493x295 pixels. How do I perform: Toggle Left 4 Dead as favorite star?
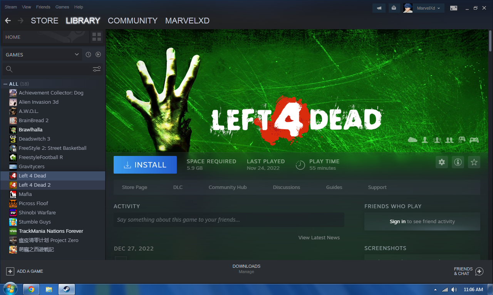[474, 162]
